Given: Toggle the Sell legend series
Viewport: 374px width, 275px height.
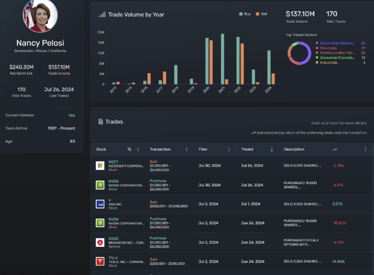Looking at the screenshot, I should point(261,14).
